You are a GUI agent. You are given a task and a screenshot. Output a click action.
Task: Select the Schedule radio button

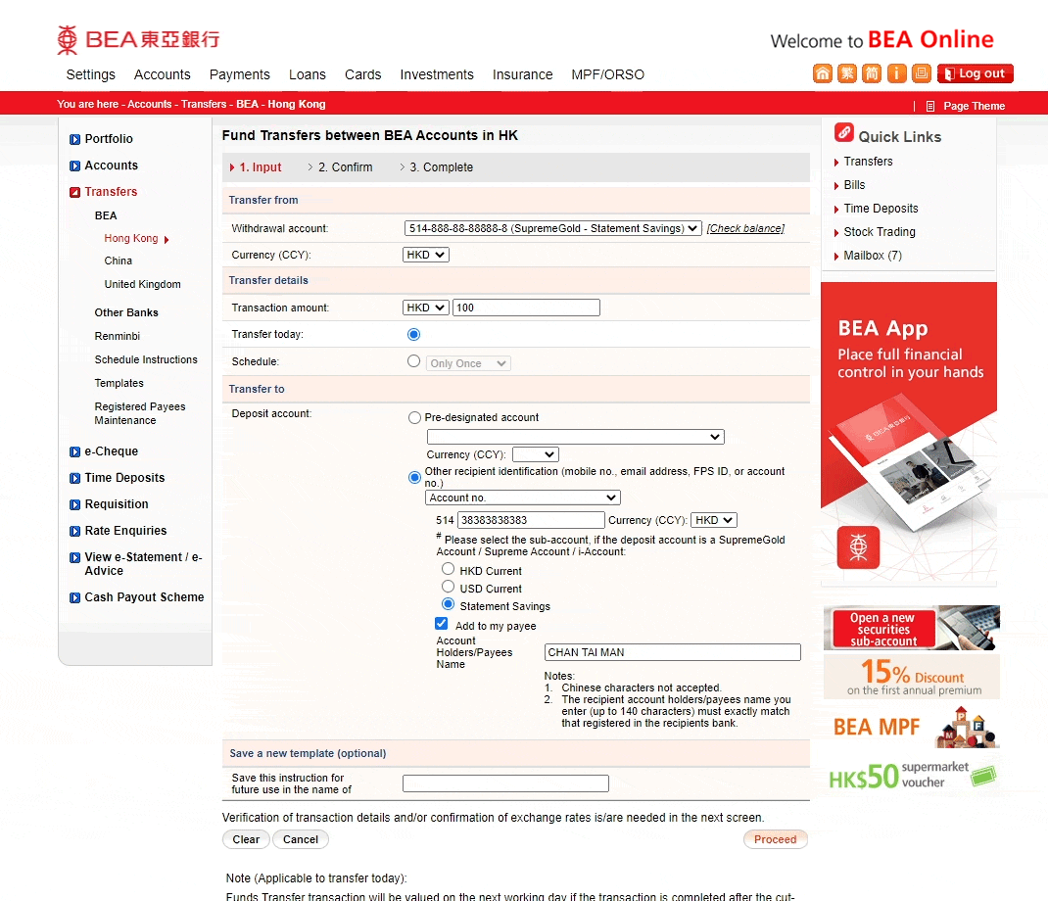pos(413,361)
